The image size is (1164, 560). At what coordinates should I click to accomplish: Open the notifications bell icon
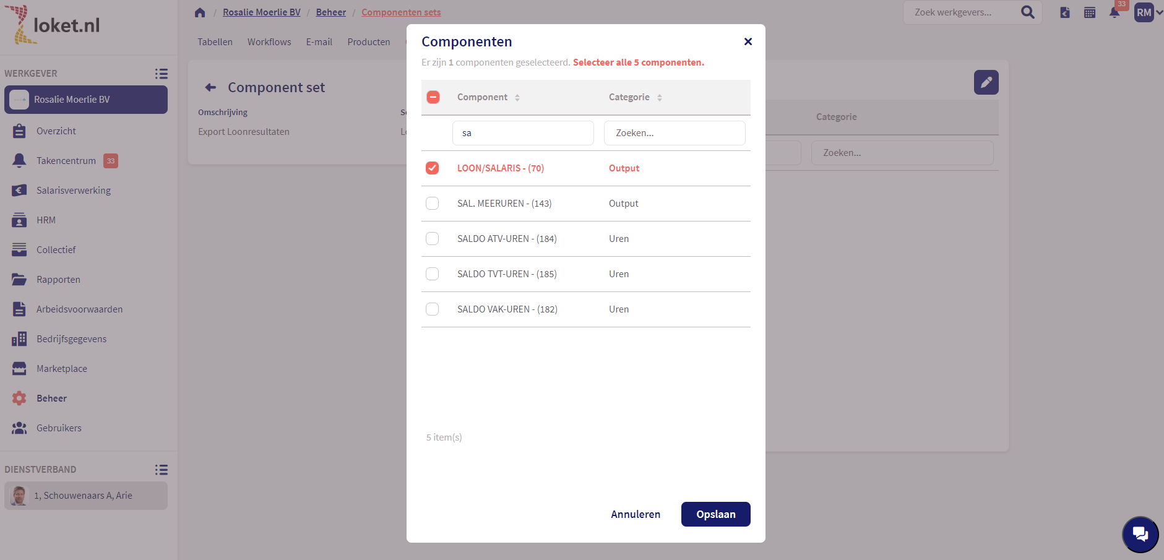tap(1114, 12)
